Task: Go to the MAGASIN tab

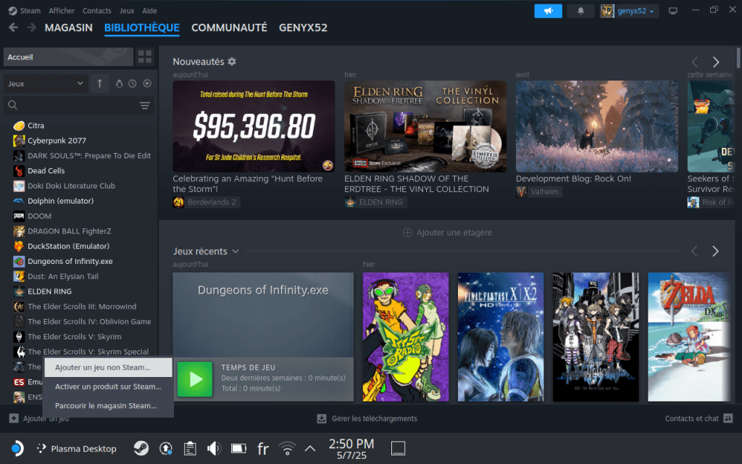Action: pyautogui.click(x=68, y=28)
